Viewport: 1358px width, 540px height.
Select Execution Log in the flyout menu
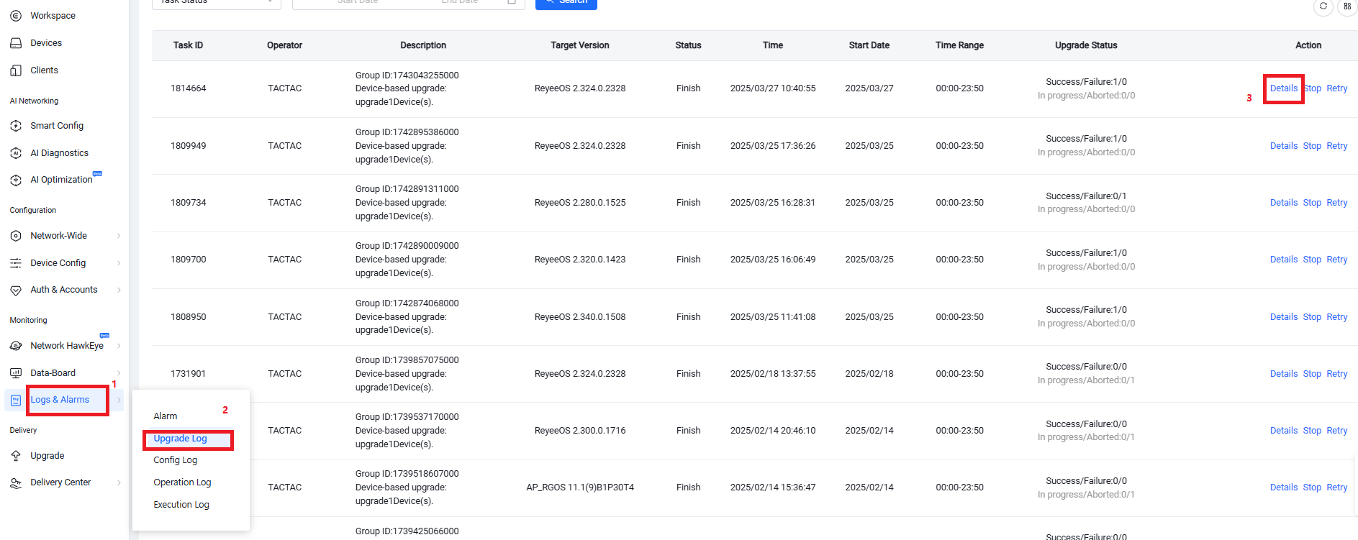tap(181, 505)
